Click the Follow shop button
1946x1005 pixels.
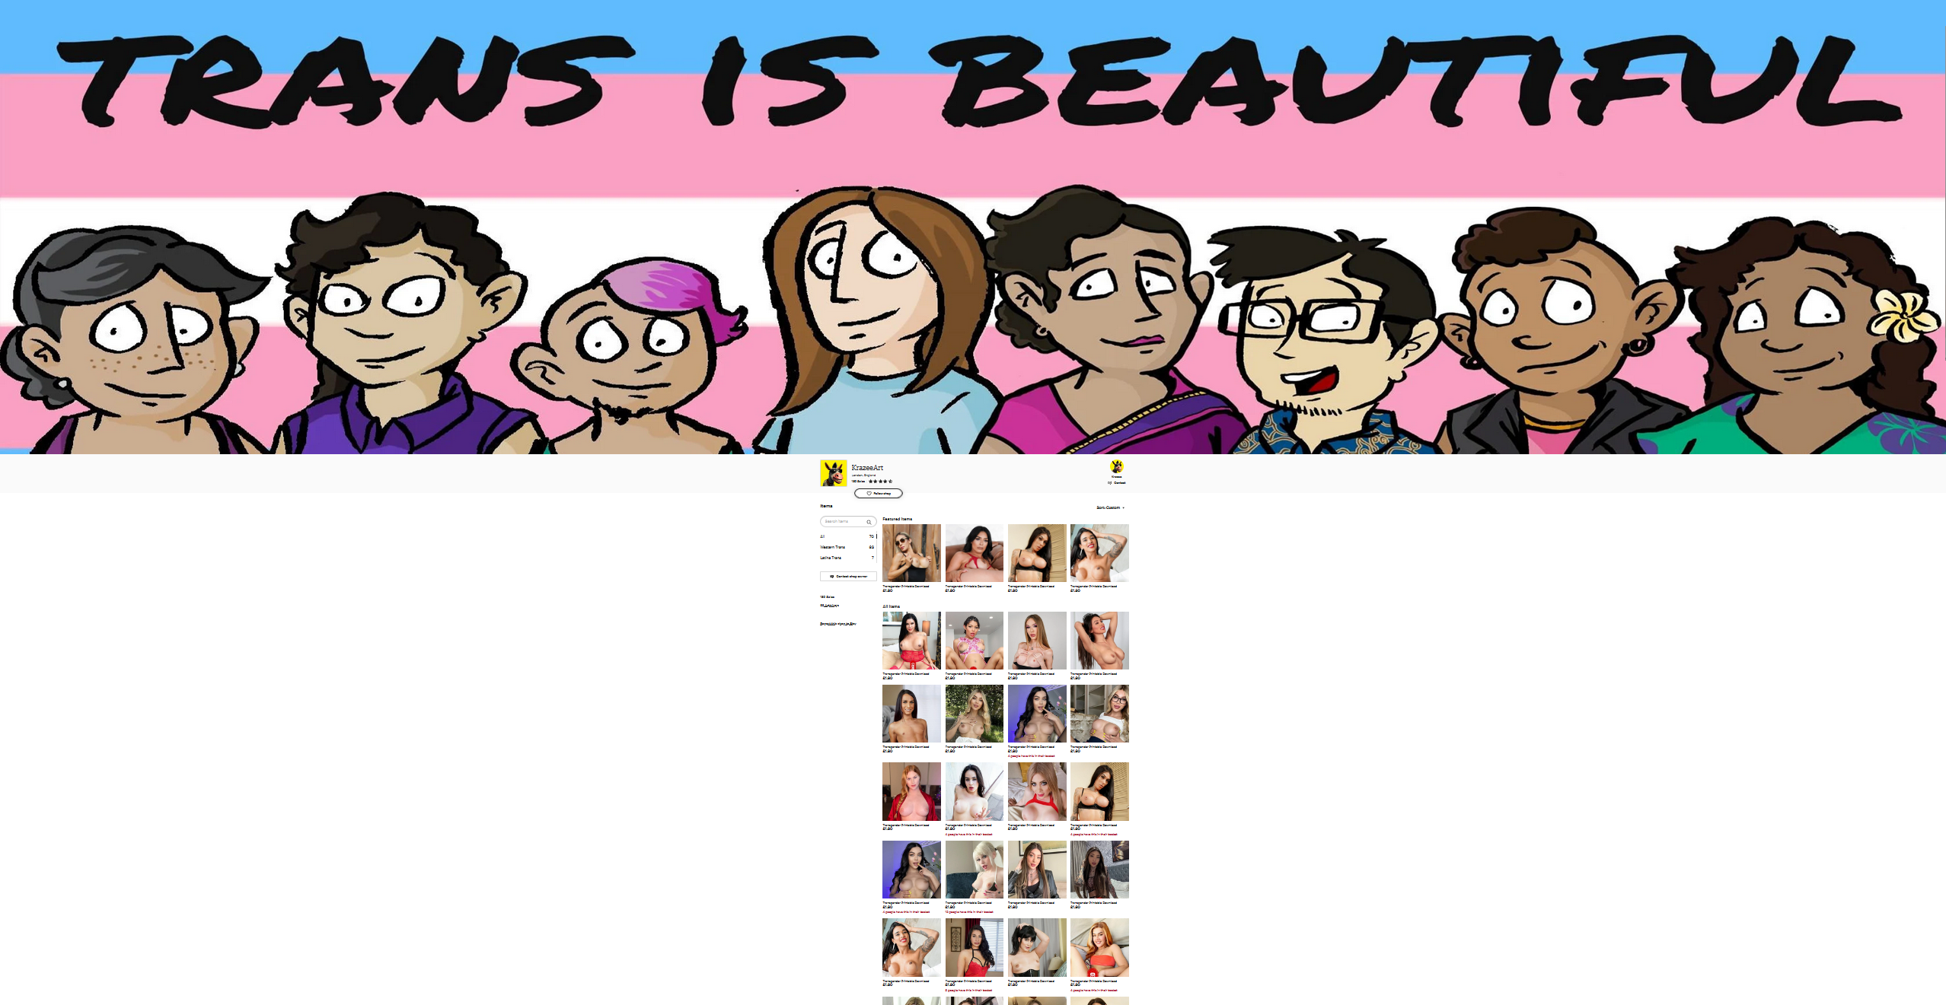click(x=879, y=493)
